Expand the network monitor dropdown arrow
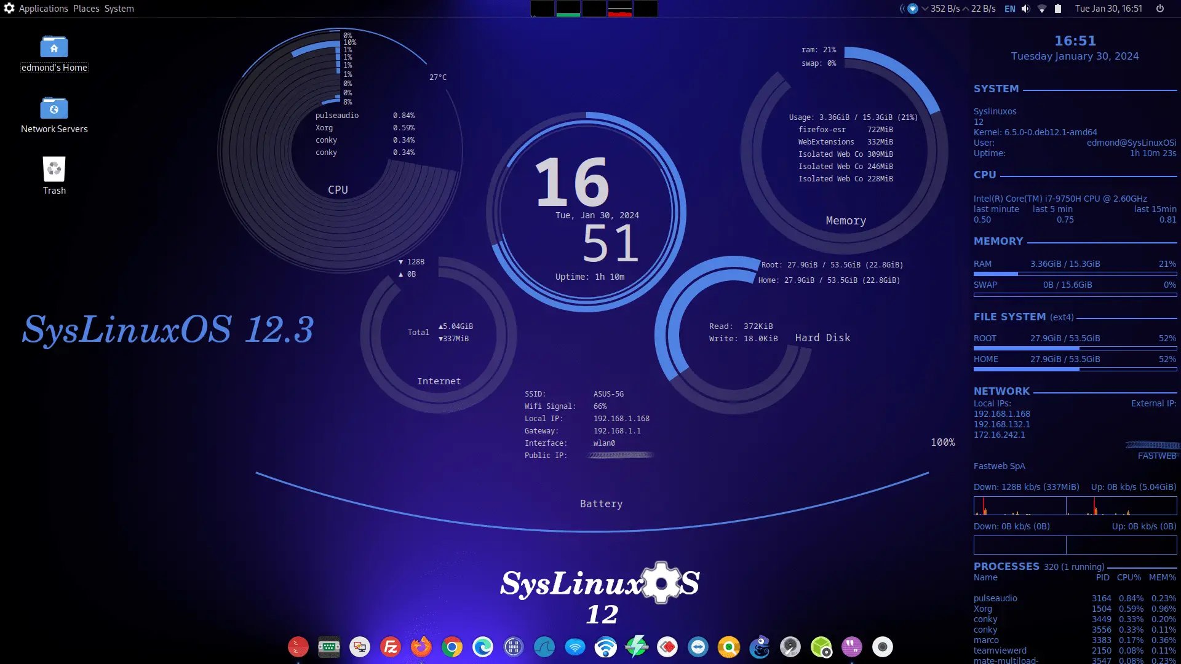1181x664 pixels. tap(924, 9)
